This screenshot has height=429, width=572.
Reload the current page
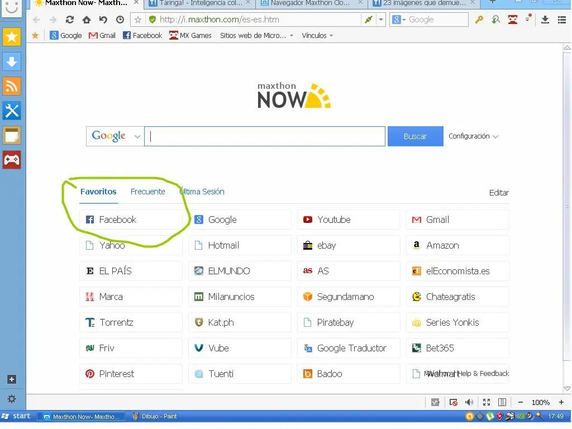point(70,20)
